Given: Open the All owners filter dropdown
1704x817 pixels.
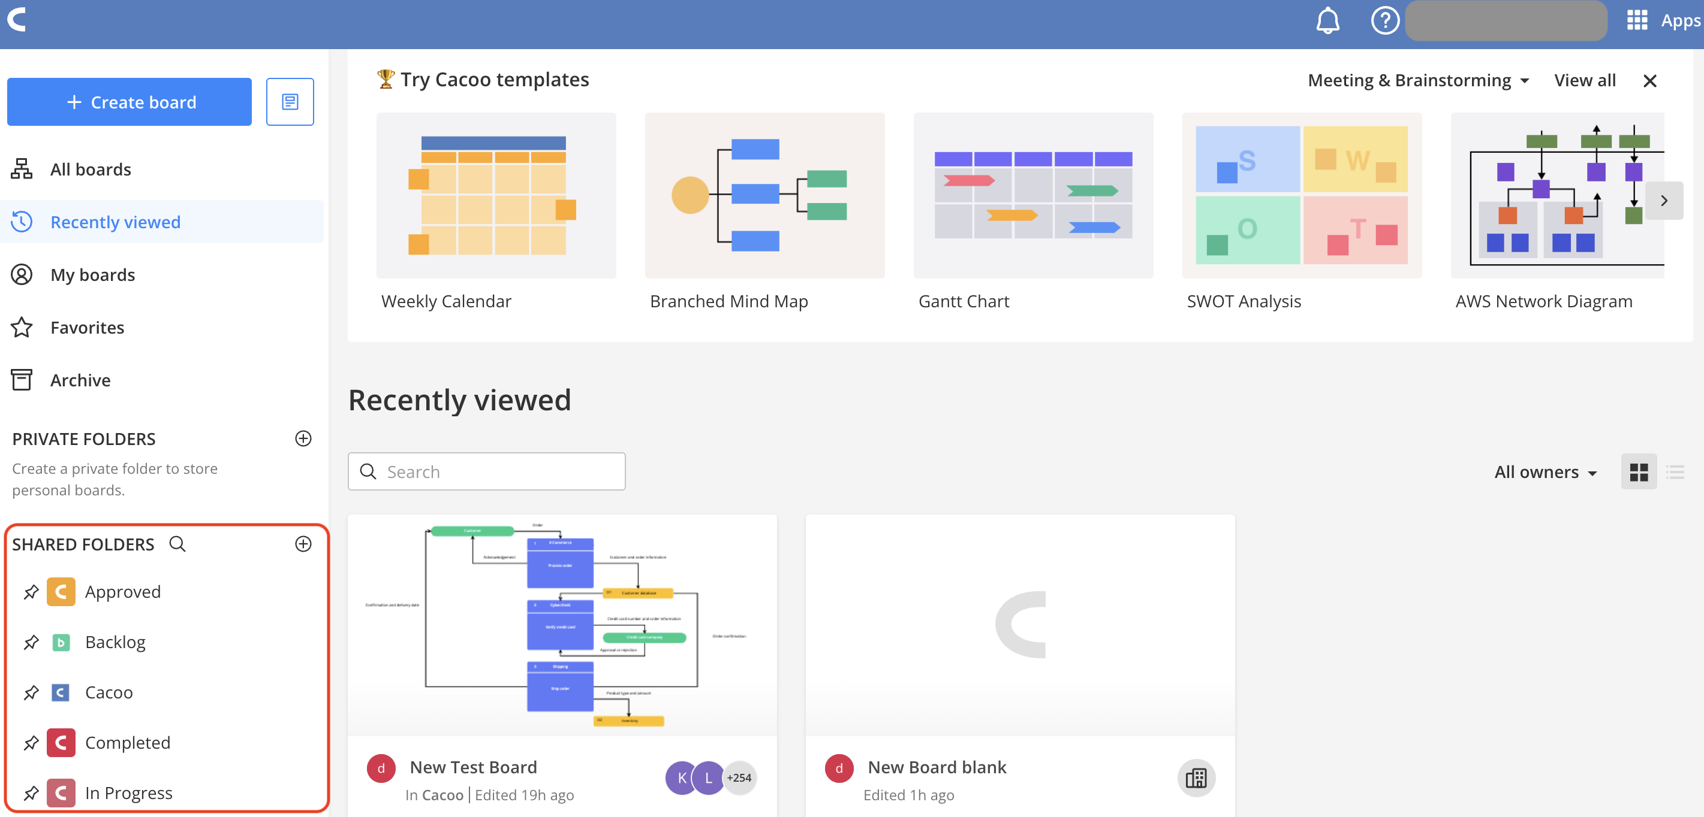Looking at the screenshot, I should 1545,472.
